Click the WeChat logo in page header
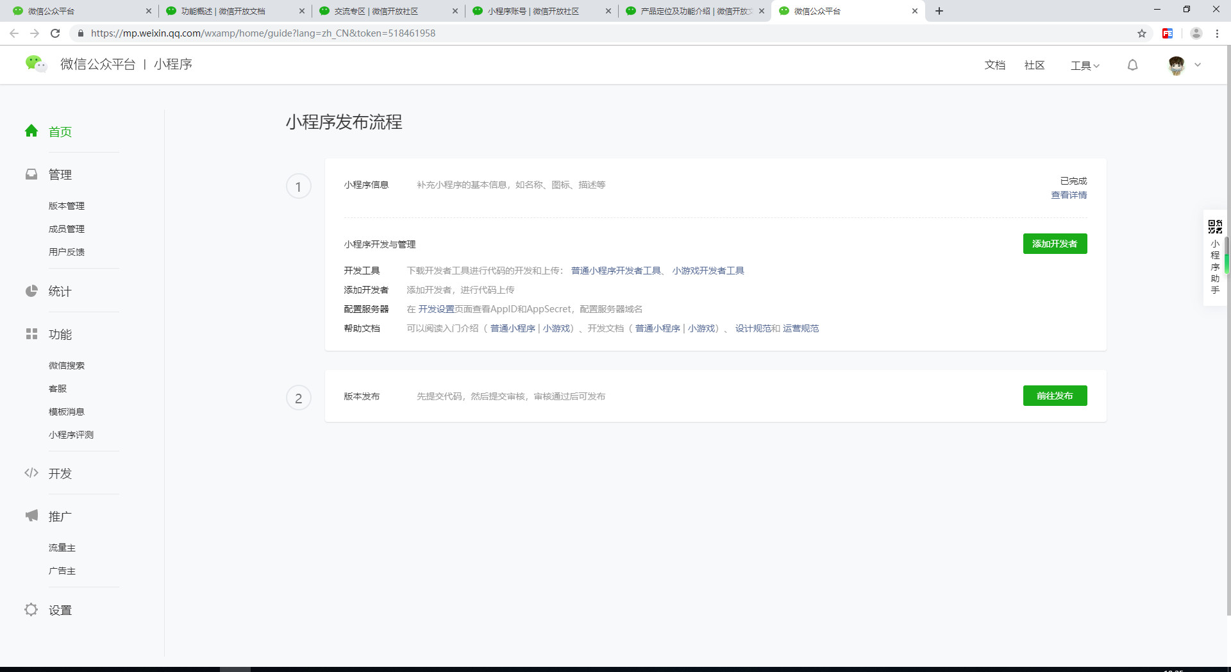The height and width of the screenshot is (672, 1231). (36, 63)
